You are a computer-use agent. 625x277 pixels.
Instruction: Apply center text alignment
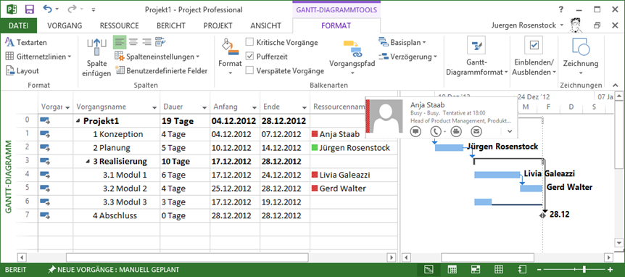click(x=133, y=42)
